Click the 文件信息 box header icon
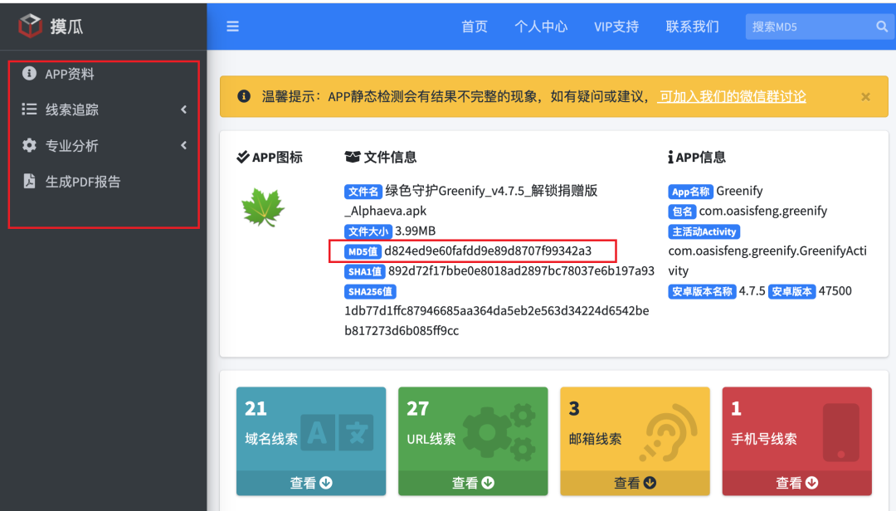896x511 pixels. pos(353,157)
